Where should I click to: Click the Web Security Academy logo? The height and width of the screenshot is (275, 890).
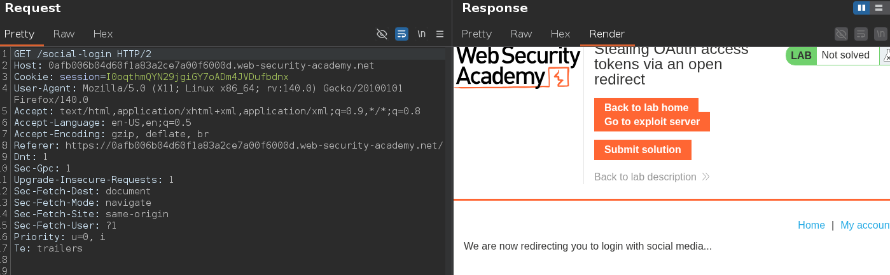(x=518, y=67)
